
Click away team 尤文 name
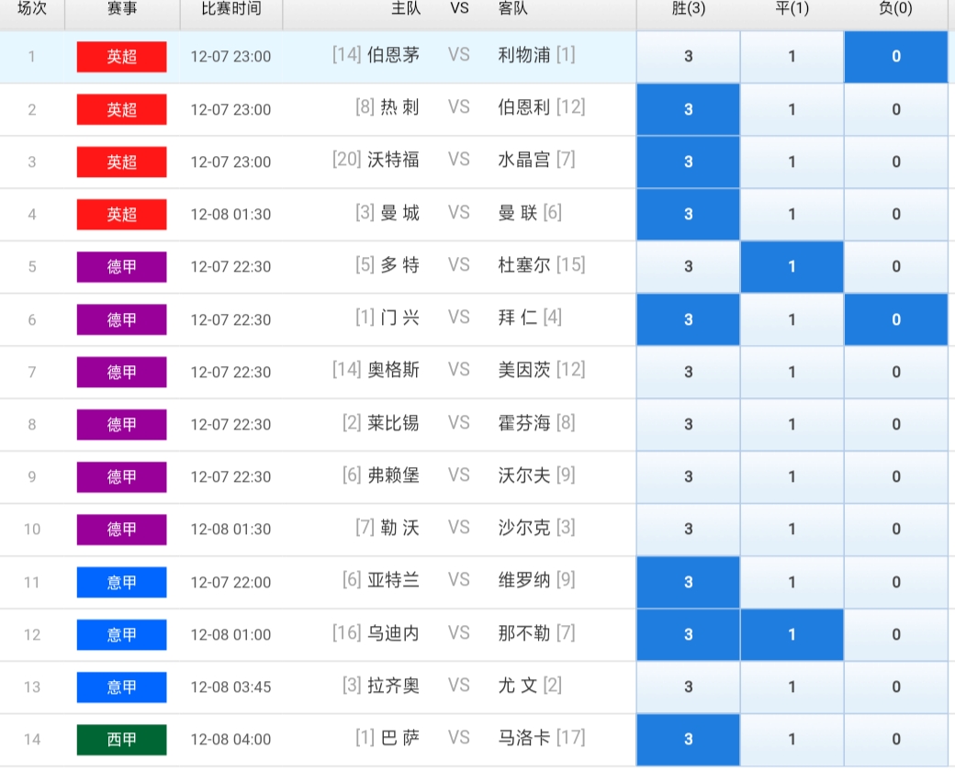tap(518, 686)
